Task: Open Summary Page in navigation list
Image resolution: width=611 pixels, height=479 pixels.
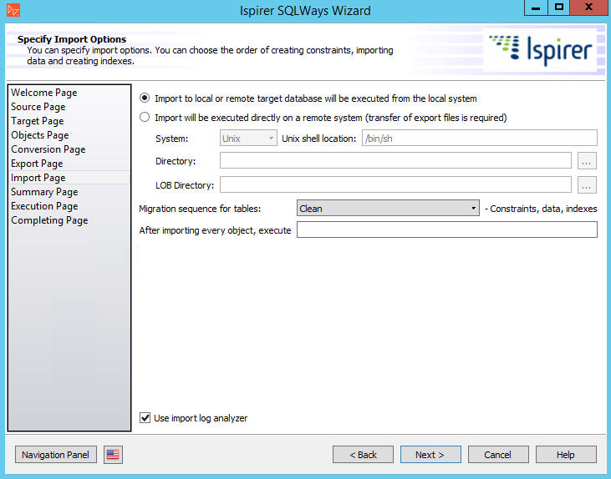Action: pyautogui.click(x=44, y=192)
